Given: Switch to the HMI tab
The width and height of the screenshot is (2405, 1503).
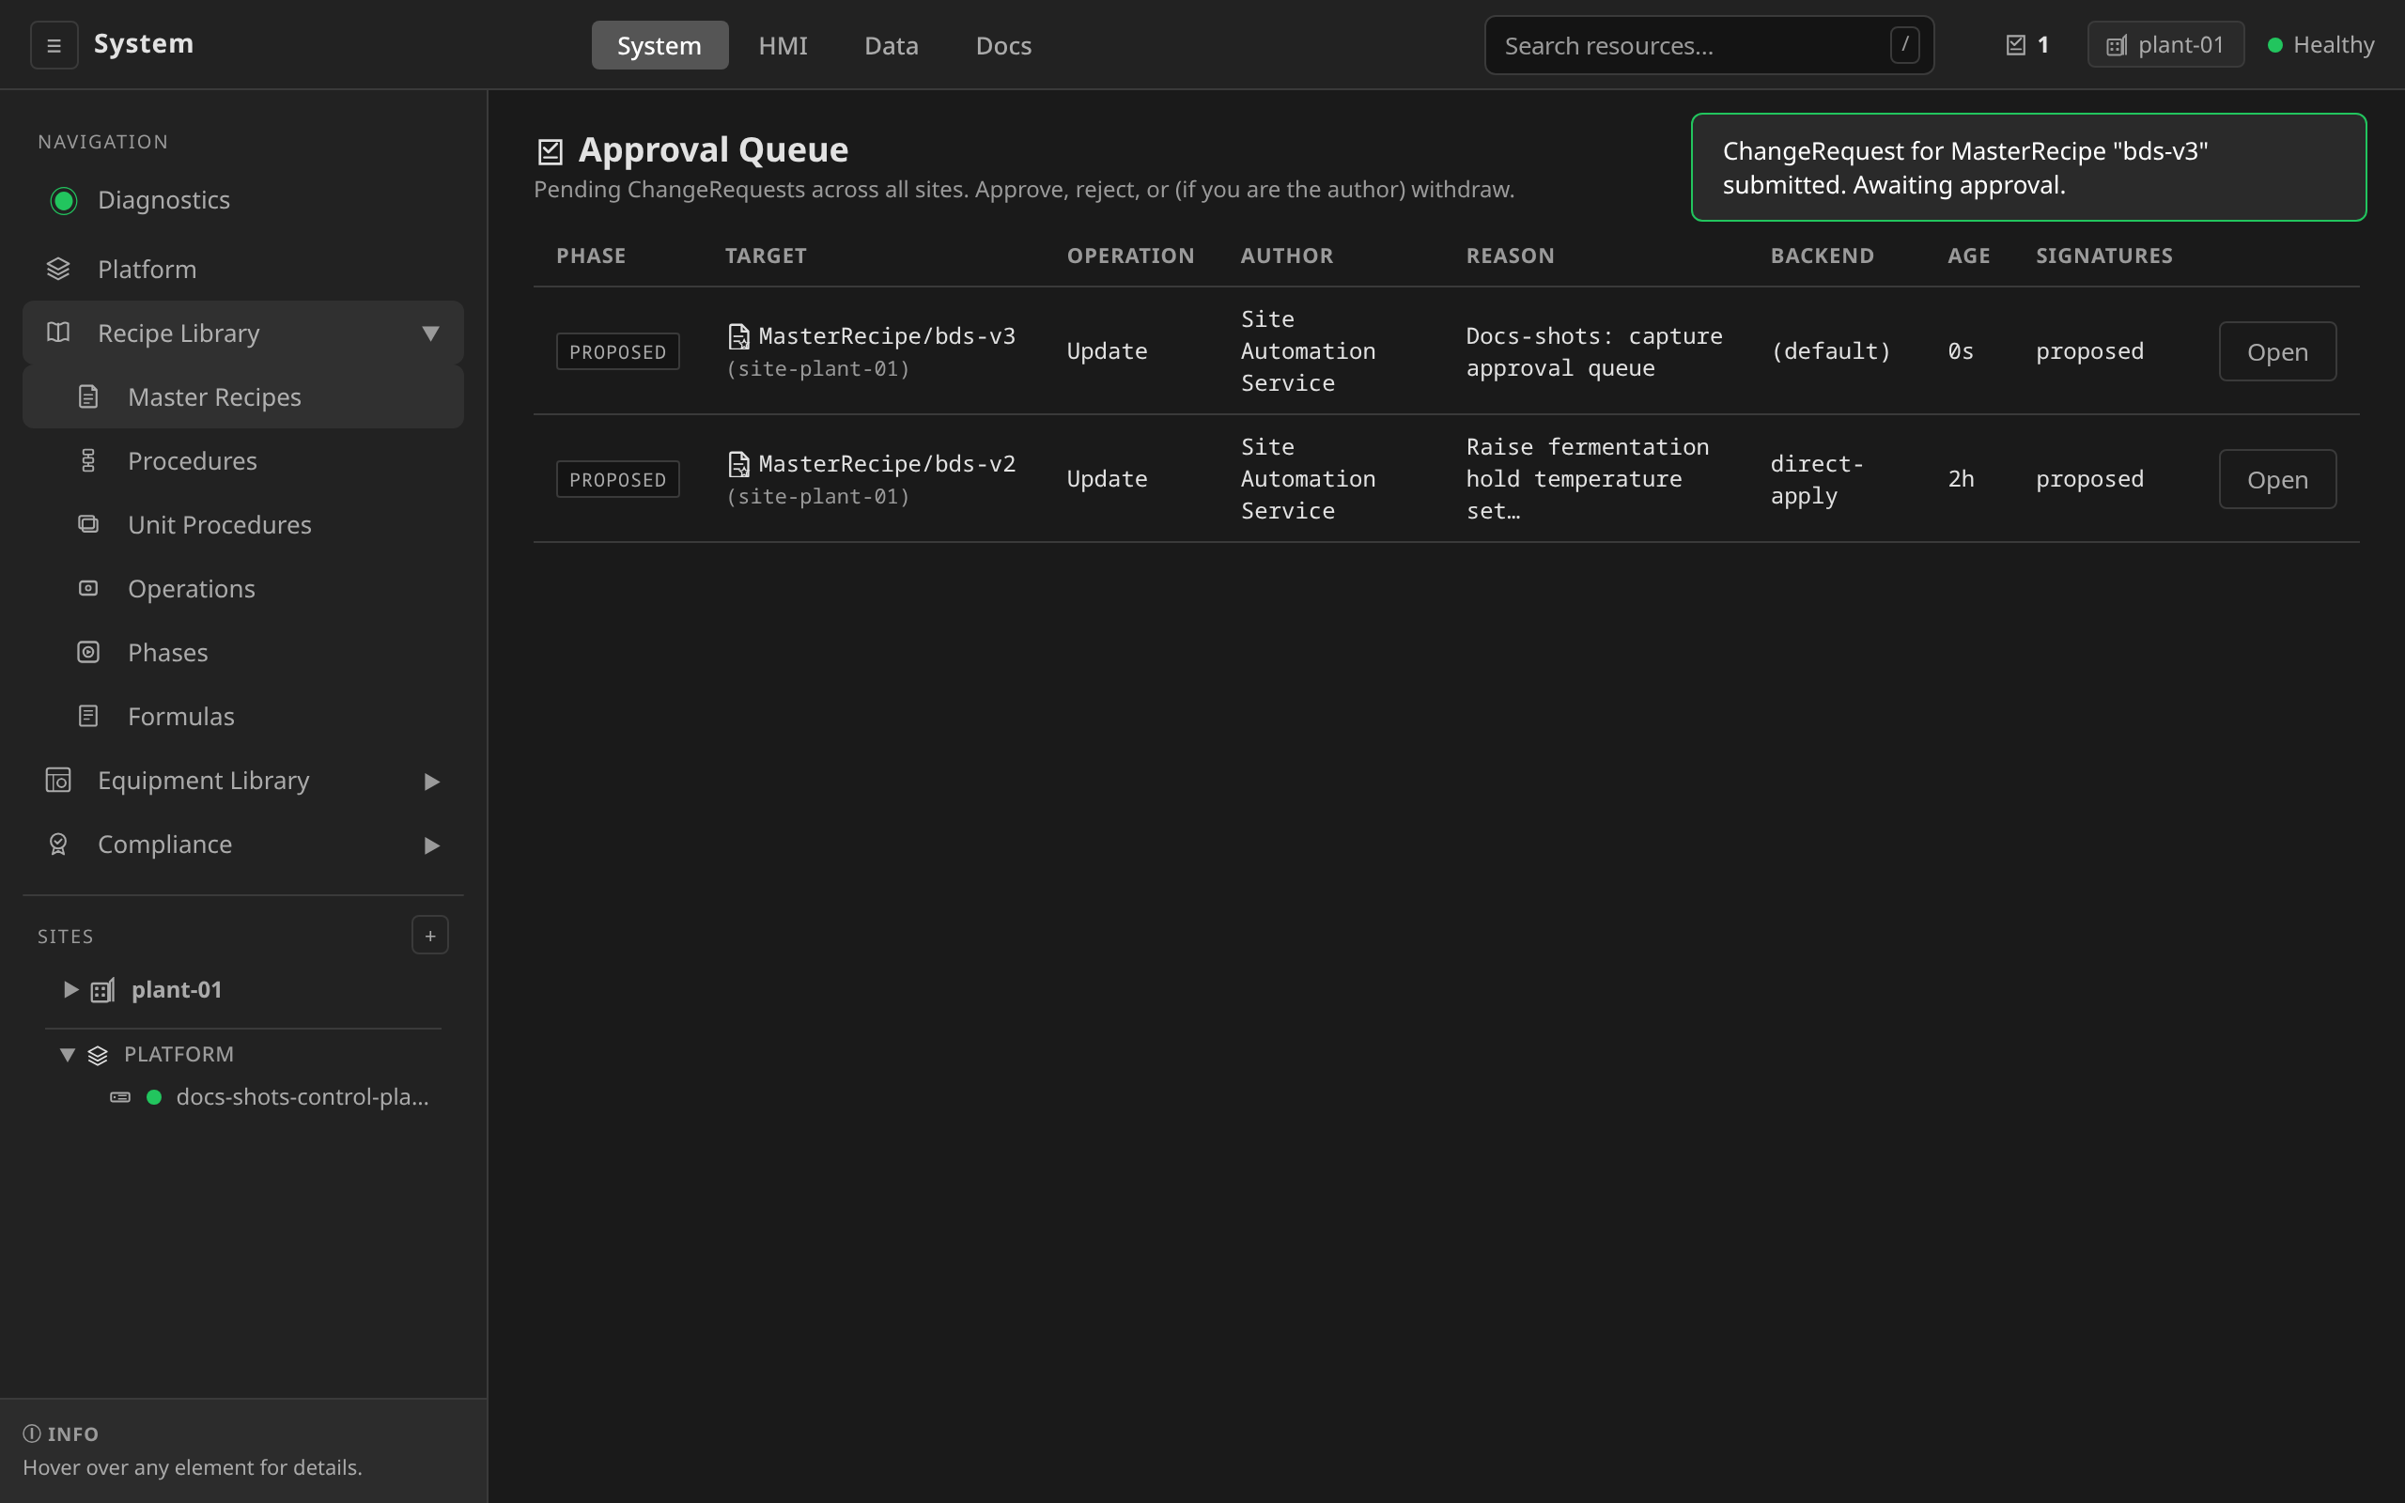Looking at the screenshot, I should point(784,46).
